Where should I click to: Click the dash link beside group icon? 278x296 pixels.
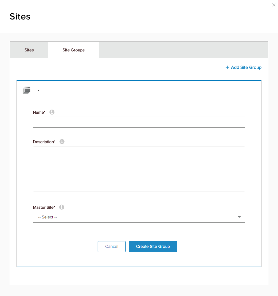pos(38,91)
